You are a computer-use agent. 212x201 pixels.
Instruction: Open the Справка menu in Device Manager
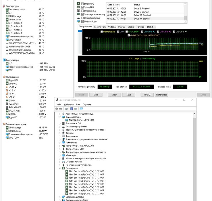(87, 104)
